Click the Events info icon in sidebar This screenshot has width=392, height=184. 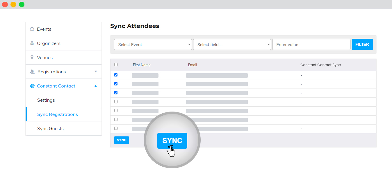(x=32, y=29)
